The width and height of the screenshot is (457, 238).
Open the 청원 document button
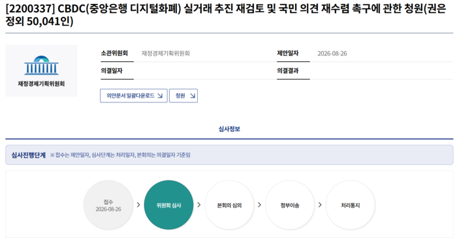[183, 96]
